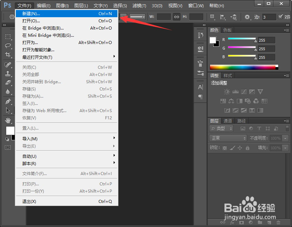Toggle type layer filter
This screenshot has height=227, width=292.
point(259,128)
